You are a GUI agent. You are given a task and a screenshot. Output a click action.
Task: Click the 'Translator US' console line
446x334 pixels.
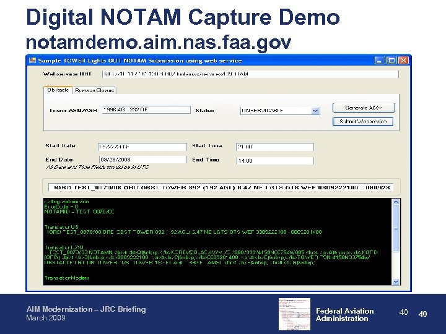pyautogui.click(x=61, y=227)
